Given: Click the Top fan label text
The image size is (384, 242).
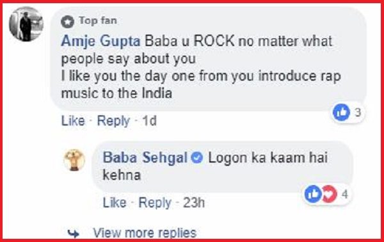Looking at the screenshot, I should [x=98, y=21].
